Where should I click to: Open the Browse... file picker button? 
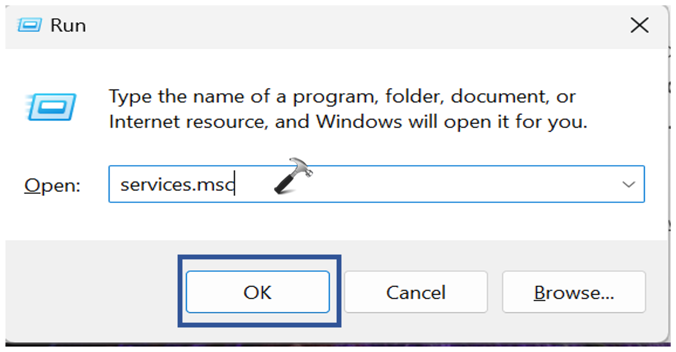[x=574, y=292]
